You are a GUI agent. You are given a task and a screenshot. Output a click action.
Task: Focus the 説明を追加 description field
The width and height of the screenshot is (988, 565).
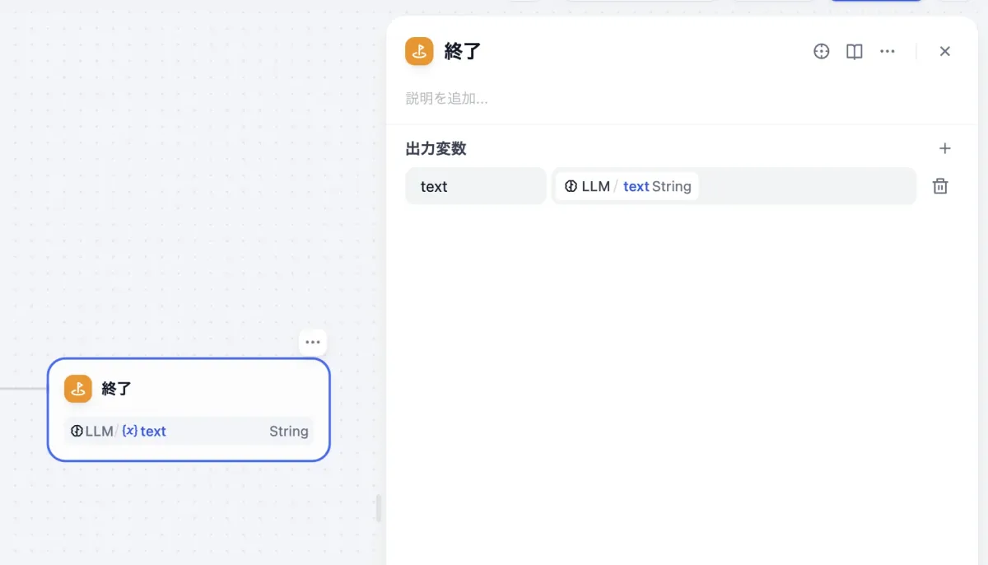click(x=576, y=99)
